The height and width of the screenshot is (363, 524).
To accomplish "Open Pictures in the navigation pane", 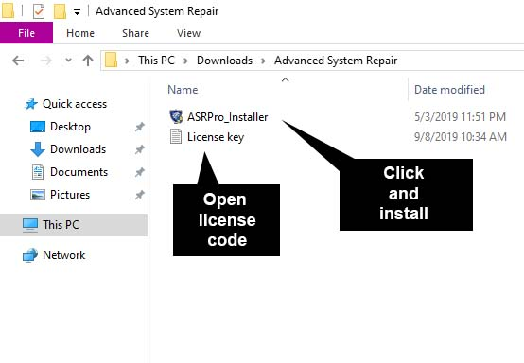I will tap(70, 195).
